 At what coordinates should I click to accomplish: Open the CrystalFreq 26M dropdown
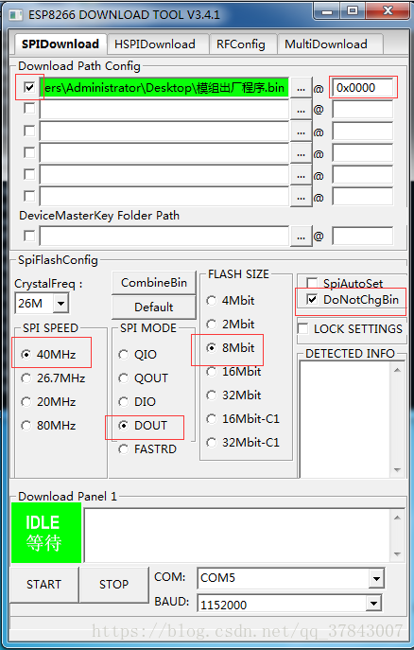(x=60, y=304)
